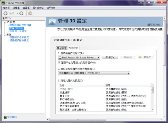Select 管理 3D 設定 in the tree
168x123 pixels.
click(x=17, y=28)
